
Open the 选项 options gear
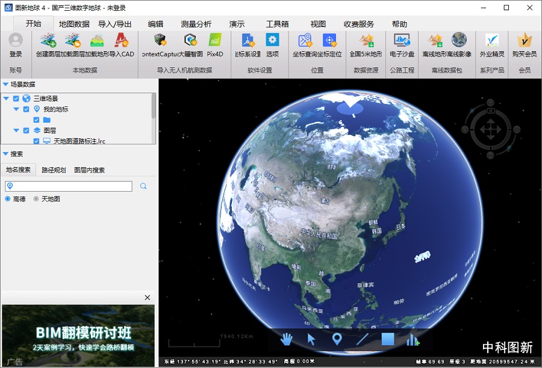click(x=272, y=40)
